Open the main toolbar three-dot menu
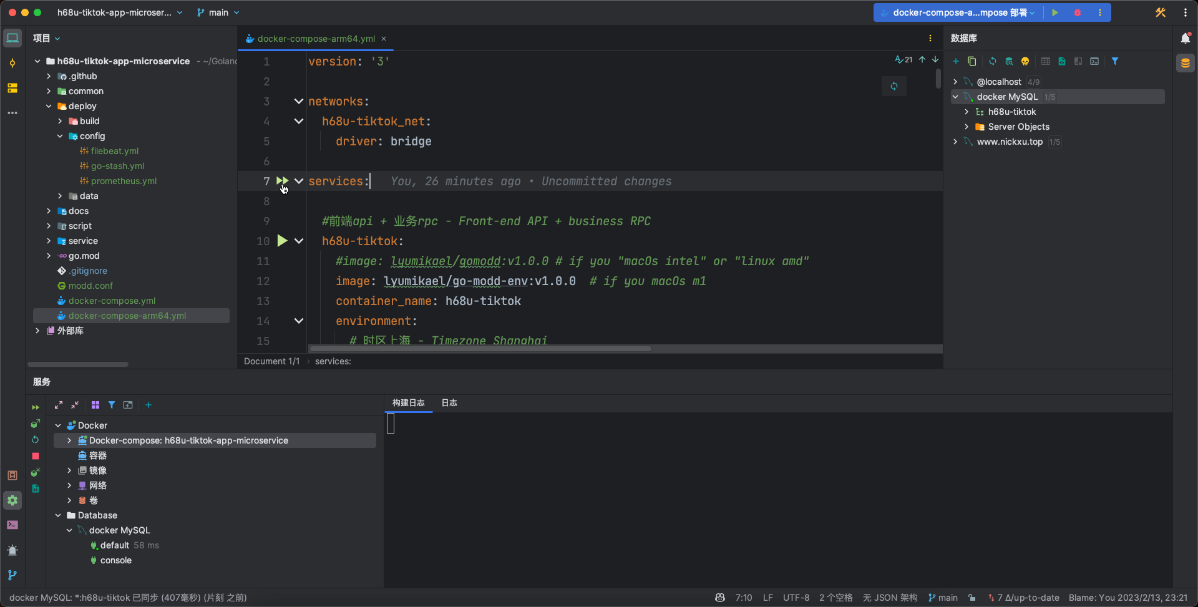The image size is (1198, 607). pyautogui.click(x=1186, y=12)
